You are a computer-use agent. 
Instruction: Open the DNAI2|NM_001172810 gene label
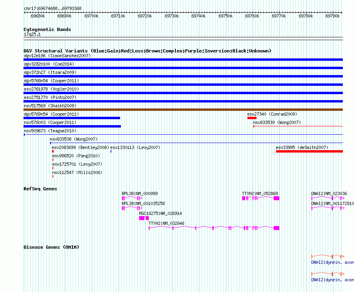click(333, 203)
